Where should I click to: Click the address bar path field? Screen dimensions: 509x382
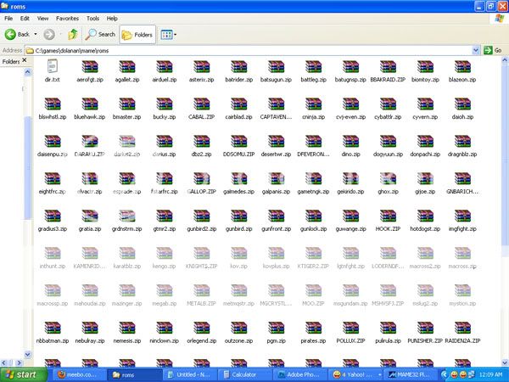(x=249, y=50)
